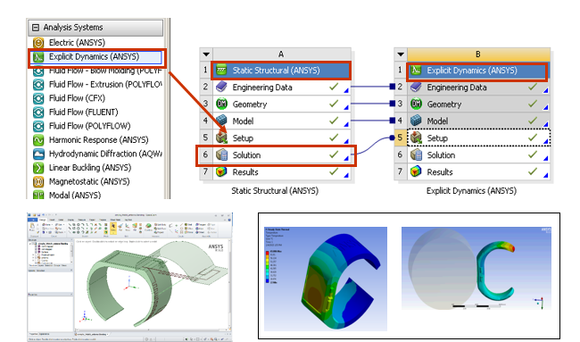Click the Electric (ANSYS) system icon
The width and height of the screenshot is (580, 342).
tap(38, 43)
